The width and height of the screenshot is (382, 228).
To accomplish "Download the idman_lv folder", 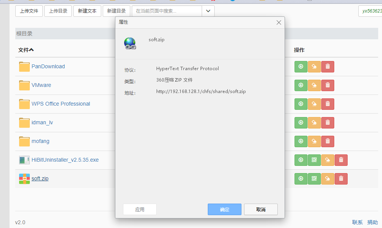I will pos(301,123).
